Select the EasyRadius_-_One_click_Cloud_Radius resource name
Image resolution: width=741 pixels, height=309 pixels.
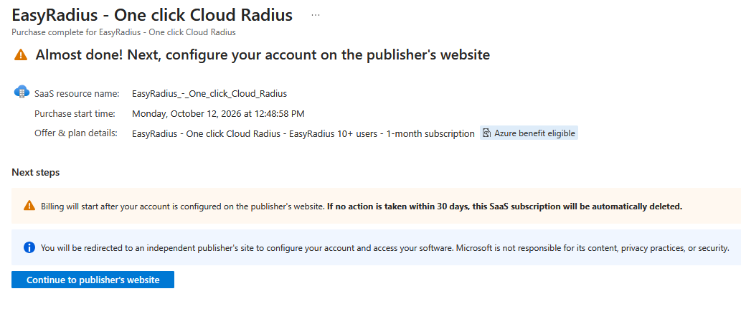pyautogui.click(x=209, y=93)
